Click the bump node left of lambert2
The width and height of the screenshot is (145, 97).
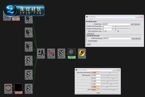(61, 54)
